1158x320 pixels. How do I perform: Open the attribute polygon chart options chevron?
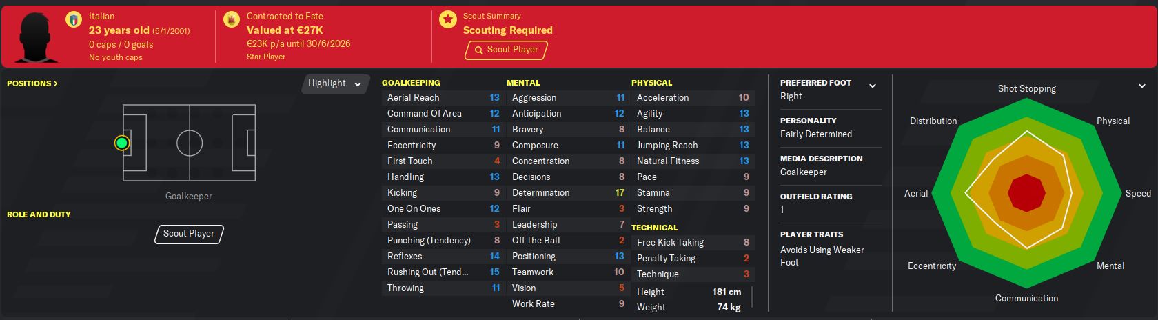point(1143,86)
